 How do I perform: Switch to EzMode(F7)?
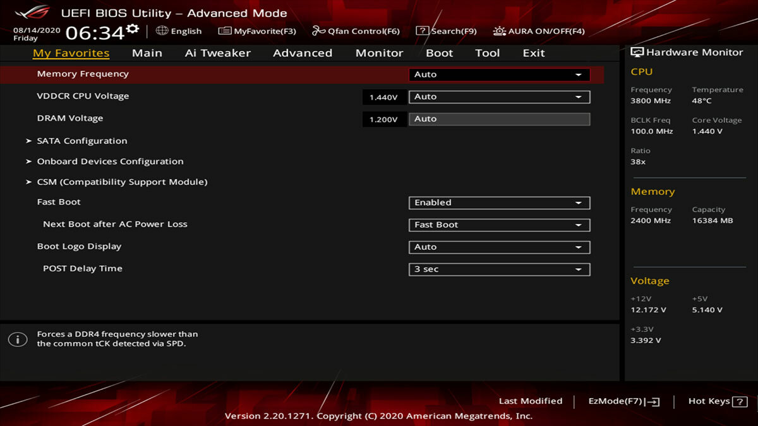coord(624,401)
